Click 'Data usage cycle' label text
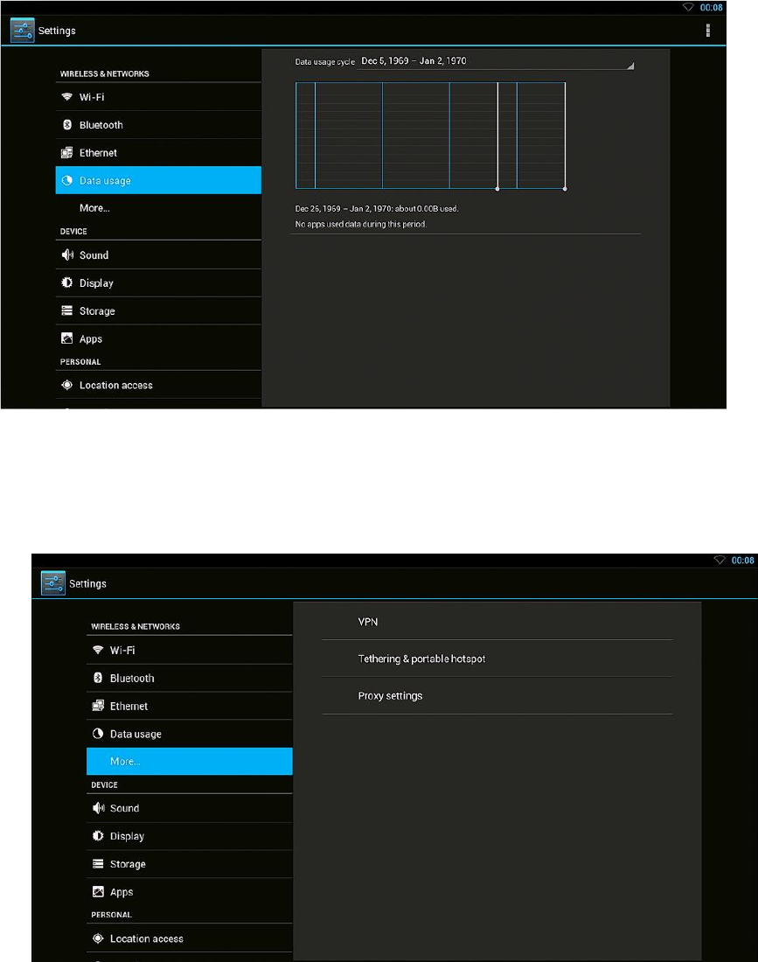Viewport: 758px width, 962px height. [325, 61]
